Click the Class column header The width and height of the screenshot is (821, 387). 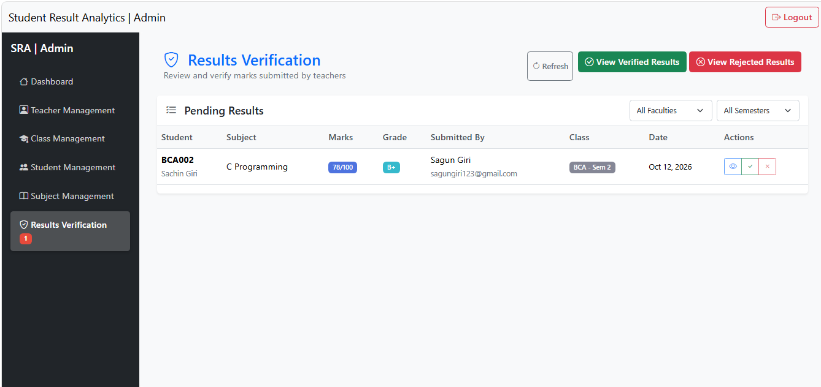tap(579, 137)
